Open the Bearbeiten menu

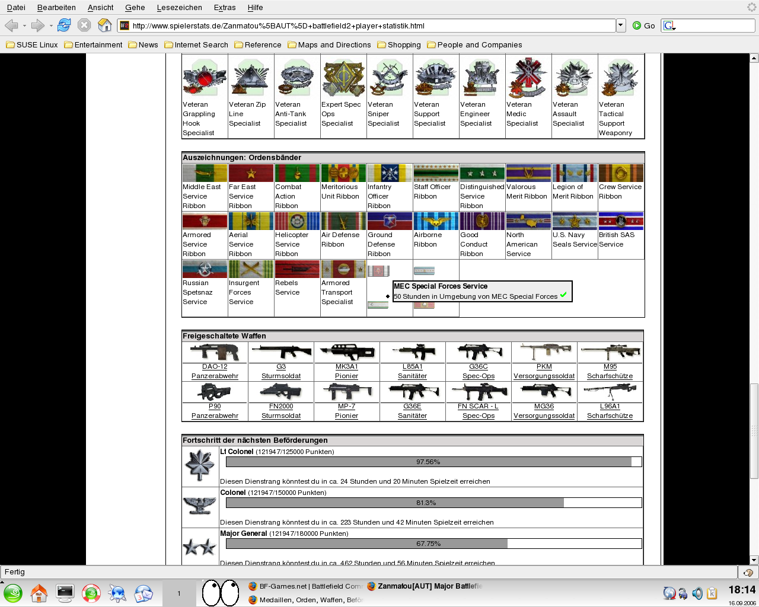coord(56,8)
